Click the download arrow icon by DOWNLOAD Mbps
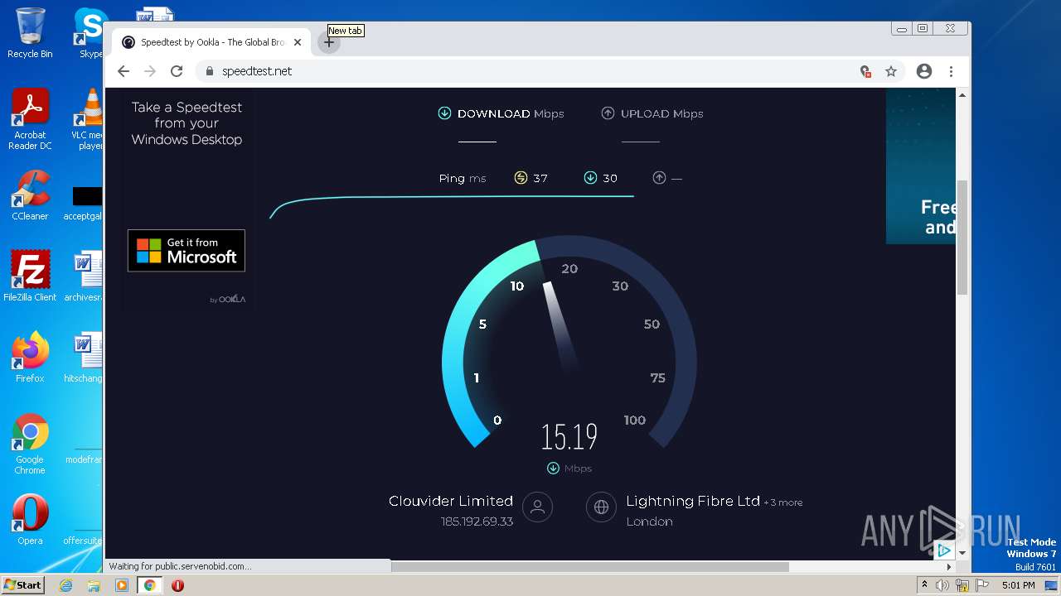Viewport: 1061px width, 596px height. (x=444, y=113)
